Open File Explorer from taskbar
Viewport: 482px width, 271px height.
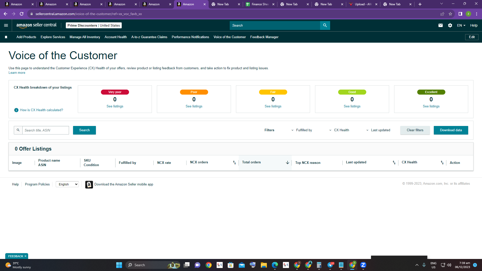(x=264, y=265)
